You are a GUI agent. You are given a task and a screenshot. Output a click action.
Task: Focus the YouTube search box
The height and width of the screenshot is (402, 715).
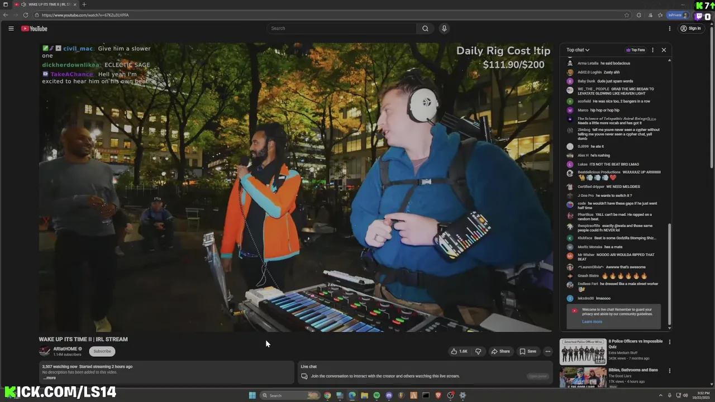tap(342, 28)
